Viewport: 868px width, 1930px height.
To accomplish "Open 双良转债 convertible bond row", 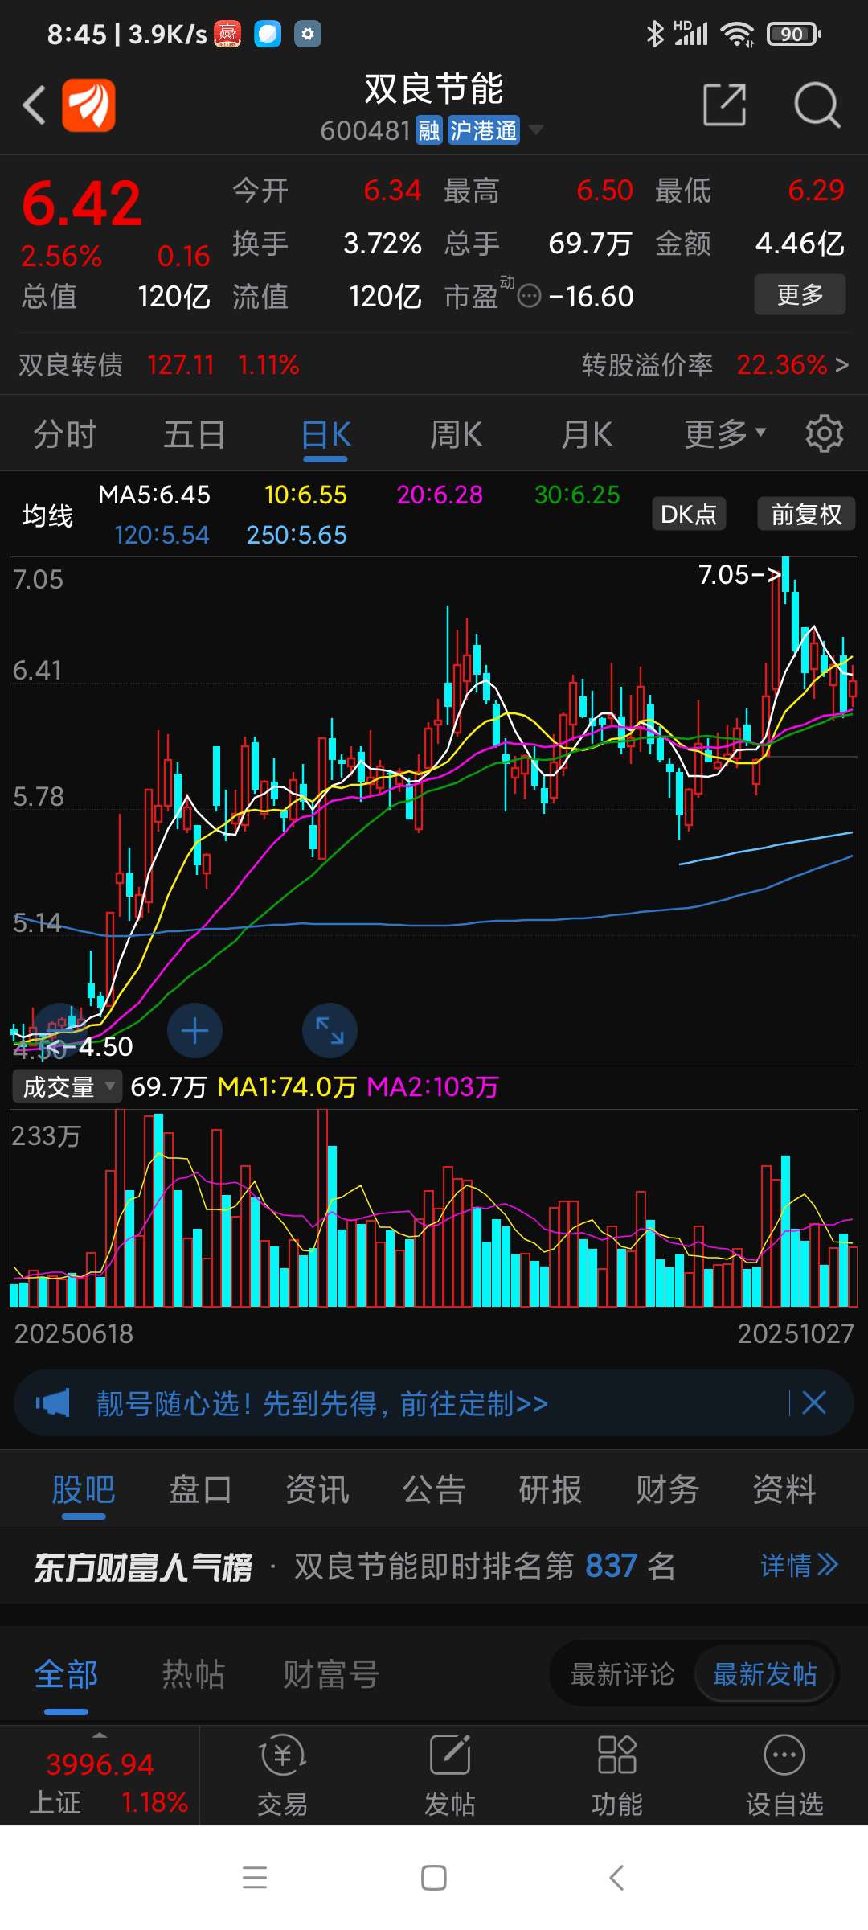I will coord(158,365).
